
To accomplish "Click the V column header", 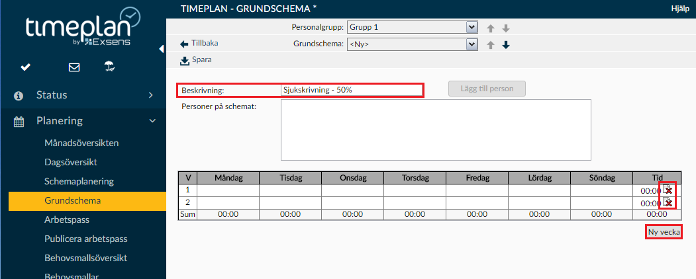I will tap(188, 178).
